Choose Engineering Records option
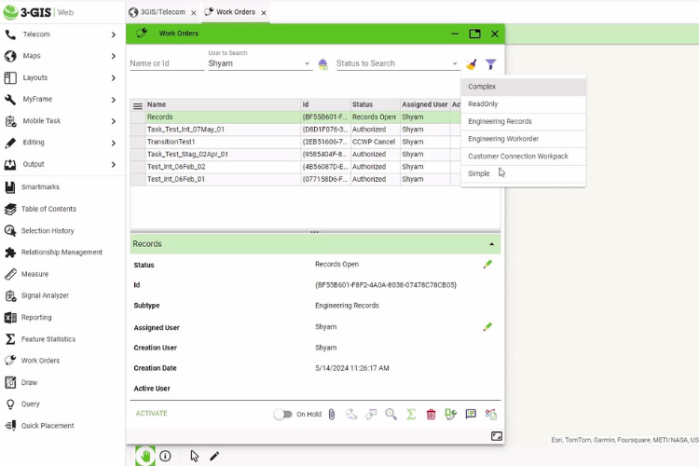 523,121
